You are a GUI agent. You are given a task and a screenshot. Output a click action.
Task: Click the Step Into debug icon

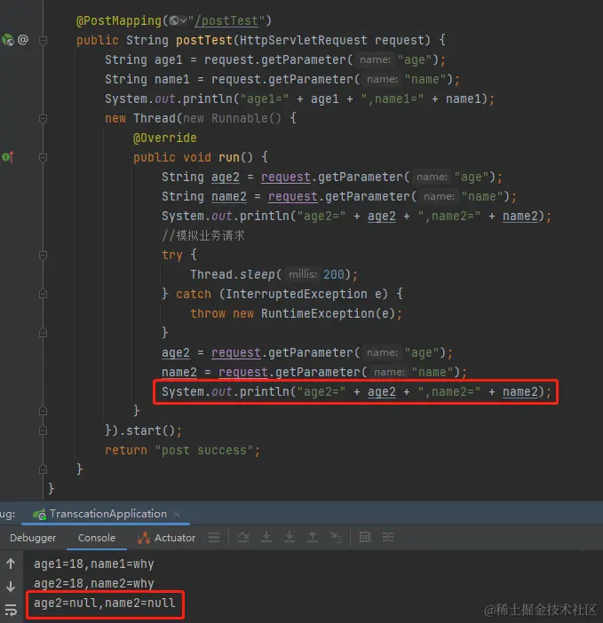point(266,537)
